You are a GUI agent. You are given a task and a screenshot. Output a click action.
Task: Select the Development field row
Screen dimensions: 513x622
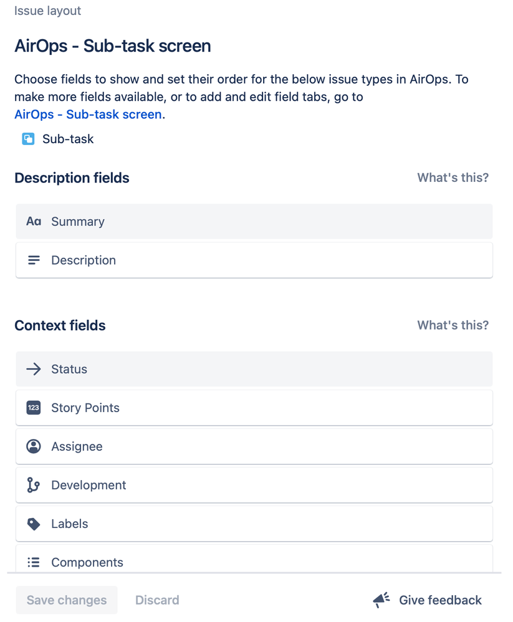click(254, 485)
